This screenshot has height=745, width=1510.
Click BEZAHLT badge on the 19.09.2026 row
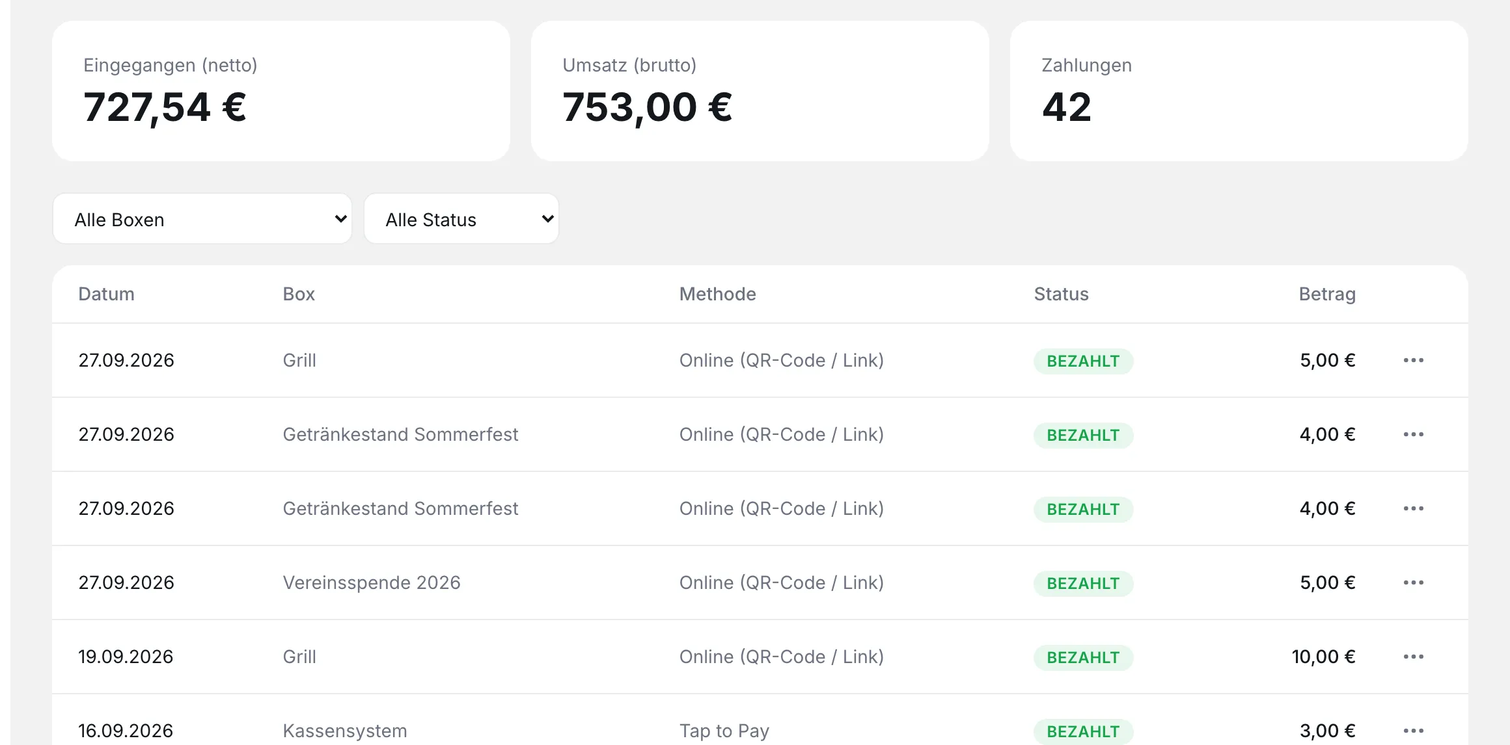(x=1083, y=657)
